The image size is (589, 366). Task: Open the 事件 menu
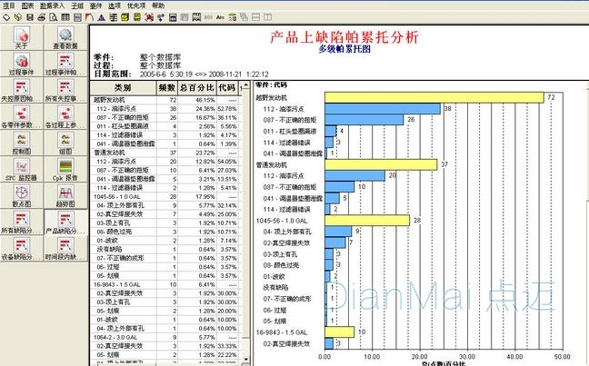(x=95, y=5)
